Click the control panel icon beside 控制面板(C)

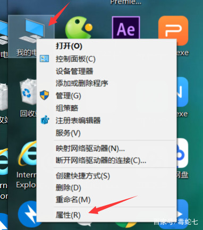tap(44, 58)
